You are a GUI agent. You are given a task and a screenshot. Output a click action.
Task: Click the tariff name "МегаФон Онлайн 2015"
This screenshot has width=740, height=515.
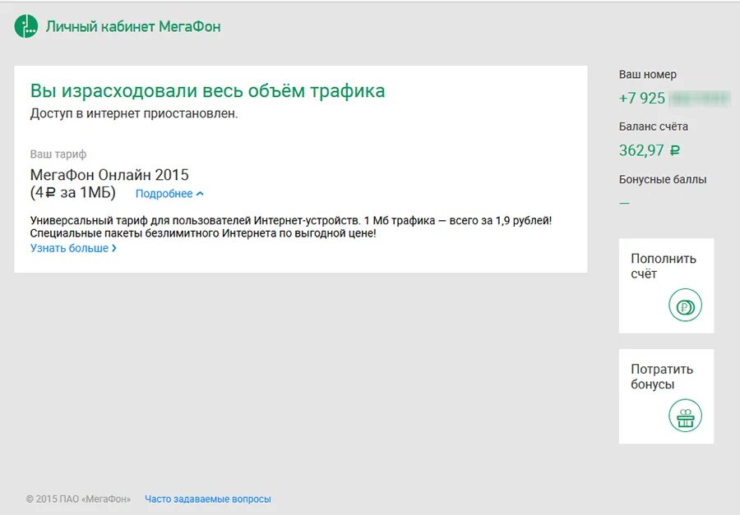(x=109, y=175)
